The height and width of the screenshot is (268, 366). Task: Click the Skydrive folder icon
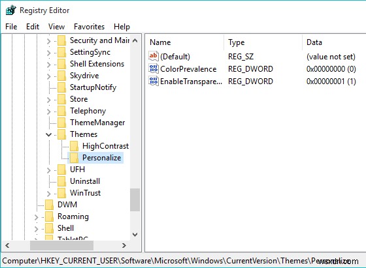click(62, 76)
